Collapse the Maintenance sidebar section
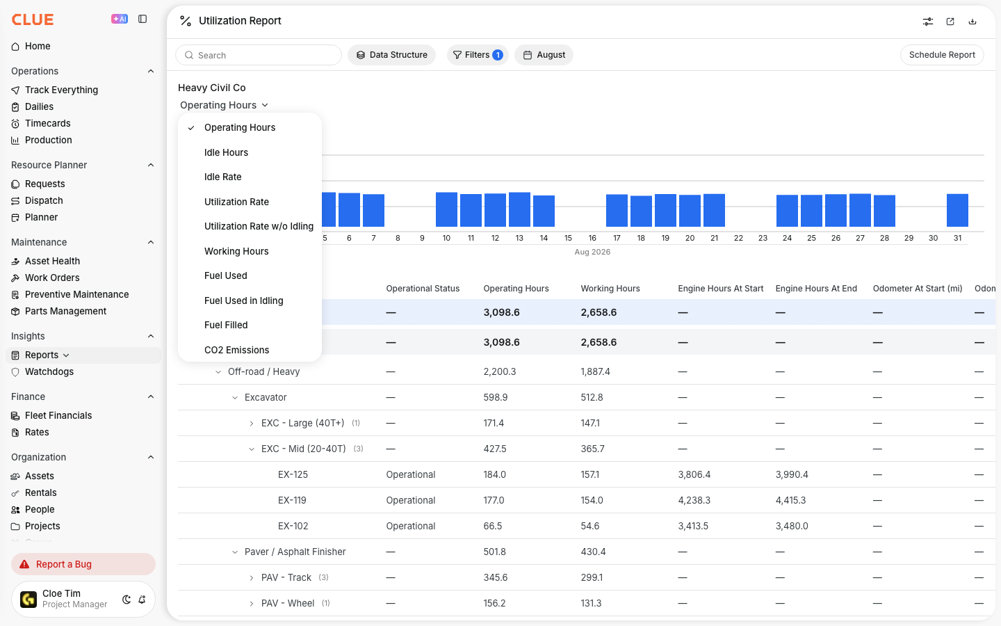Viewport: 1001px width, 626px height. pyautogui.click(x=151, y=242)
